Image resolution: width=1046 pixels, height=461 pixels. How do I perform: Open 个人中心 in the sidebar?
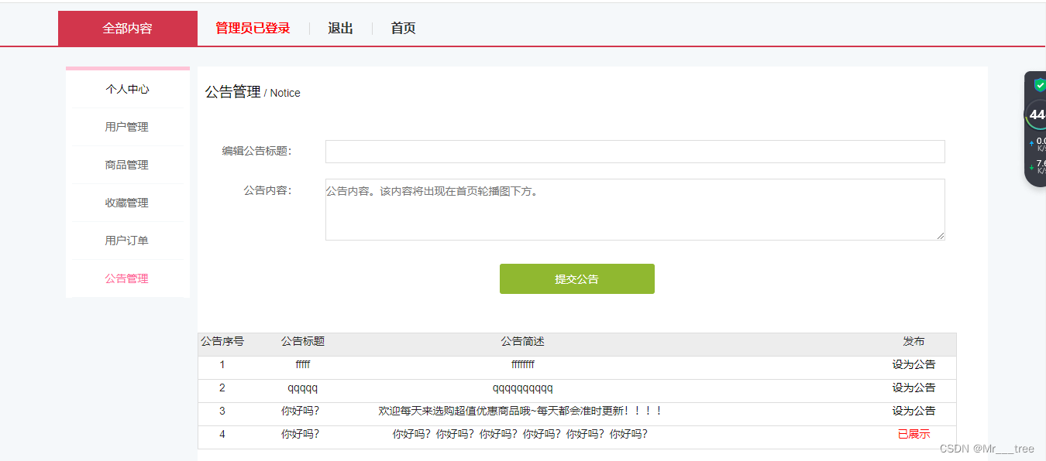click(x=128, y=89)
